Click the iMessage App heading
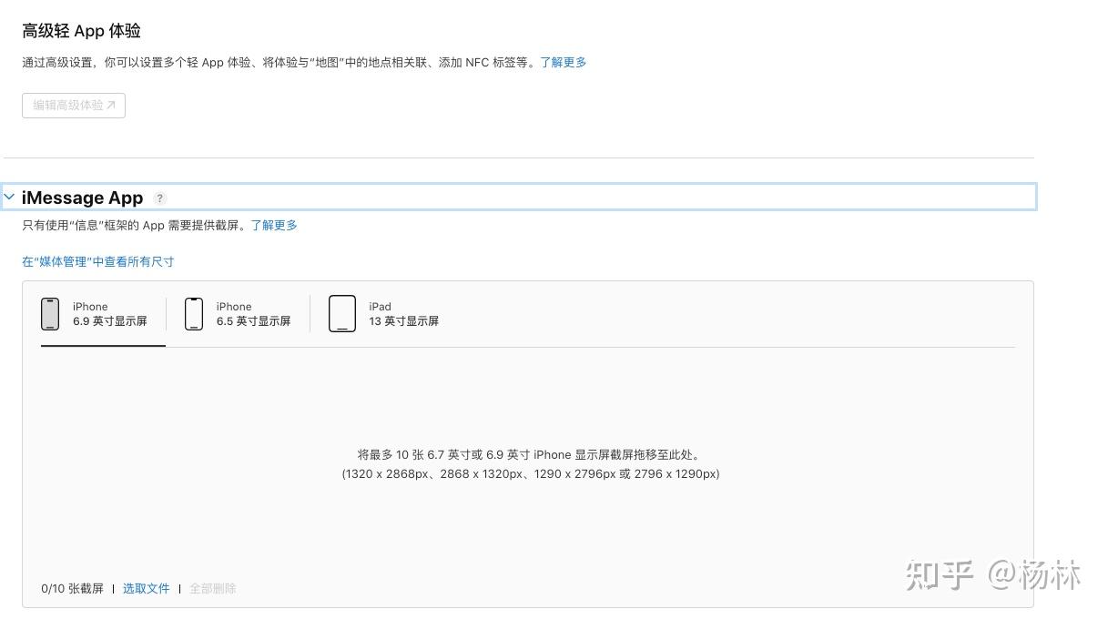Screen dimensions: 1108x619 click(83, 198)
